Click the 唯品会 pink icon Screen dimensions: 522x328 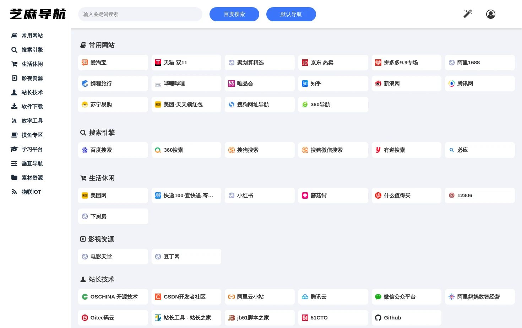[232, 84]
